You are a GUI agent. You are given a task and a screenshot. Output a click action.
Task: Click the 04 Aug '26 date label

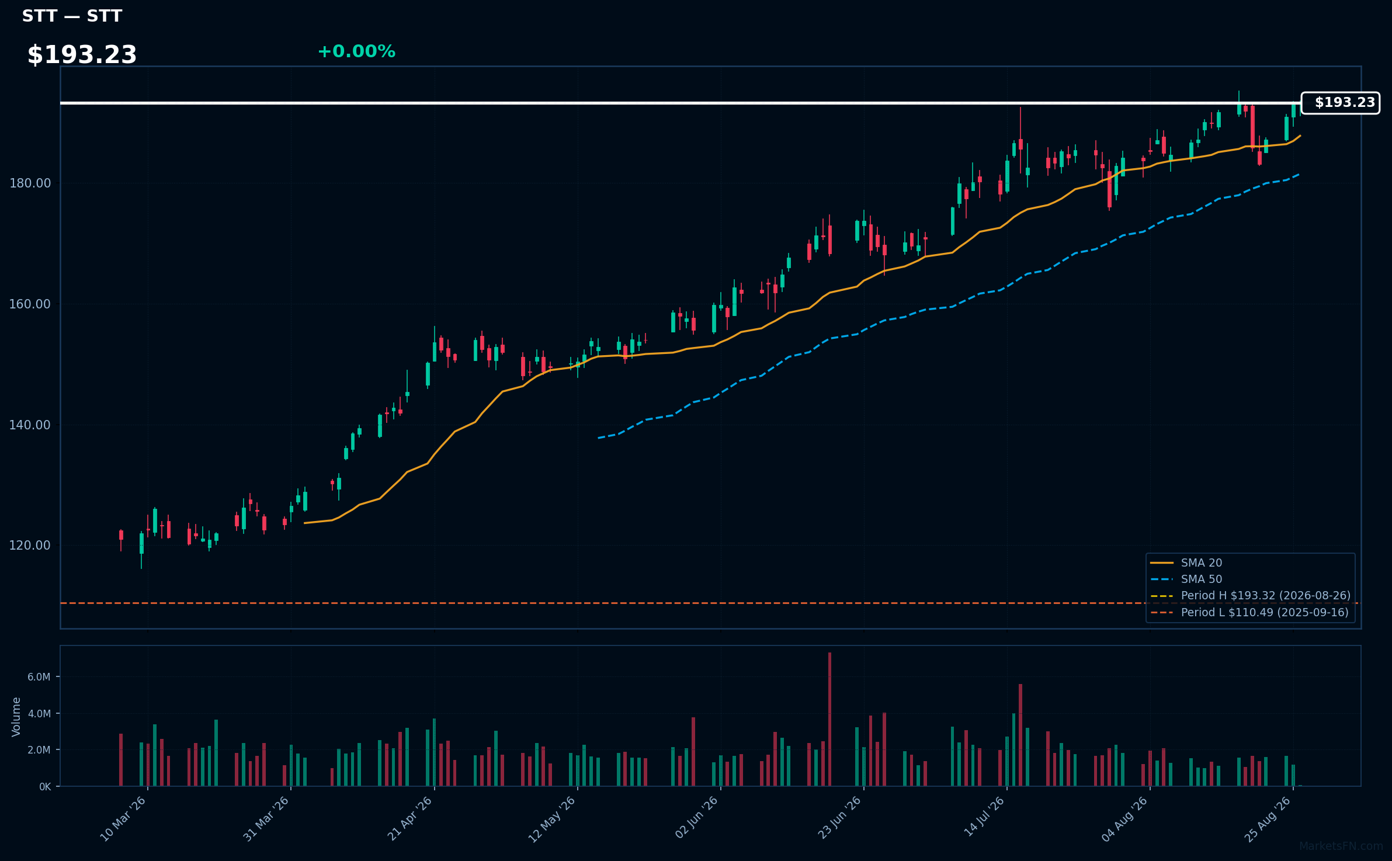[1124, 820]
